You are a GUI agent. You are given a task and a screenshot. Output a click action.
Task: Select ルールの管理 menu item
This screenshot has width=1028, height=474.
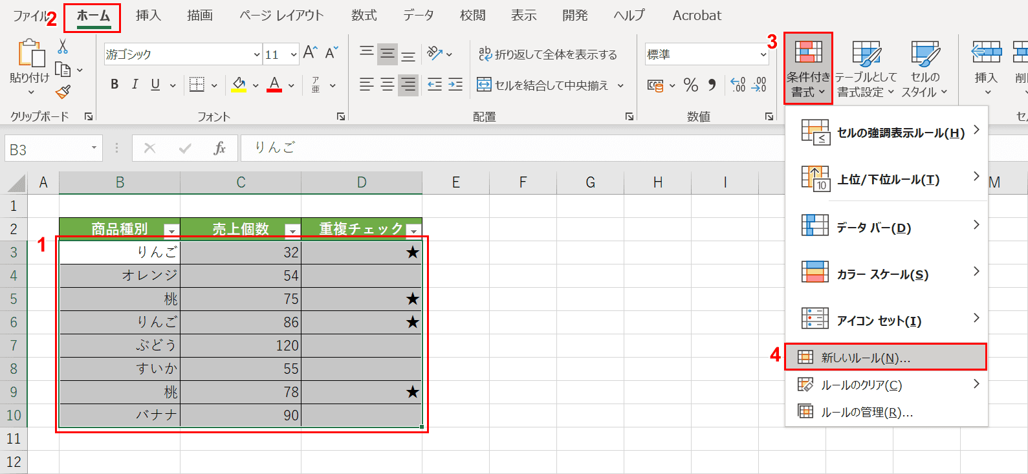point(886,412)
